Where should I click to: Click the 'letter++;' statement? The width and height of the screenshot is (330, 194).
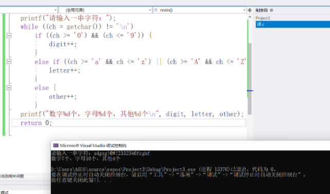click(65, 70)
